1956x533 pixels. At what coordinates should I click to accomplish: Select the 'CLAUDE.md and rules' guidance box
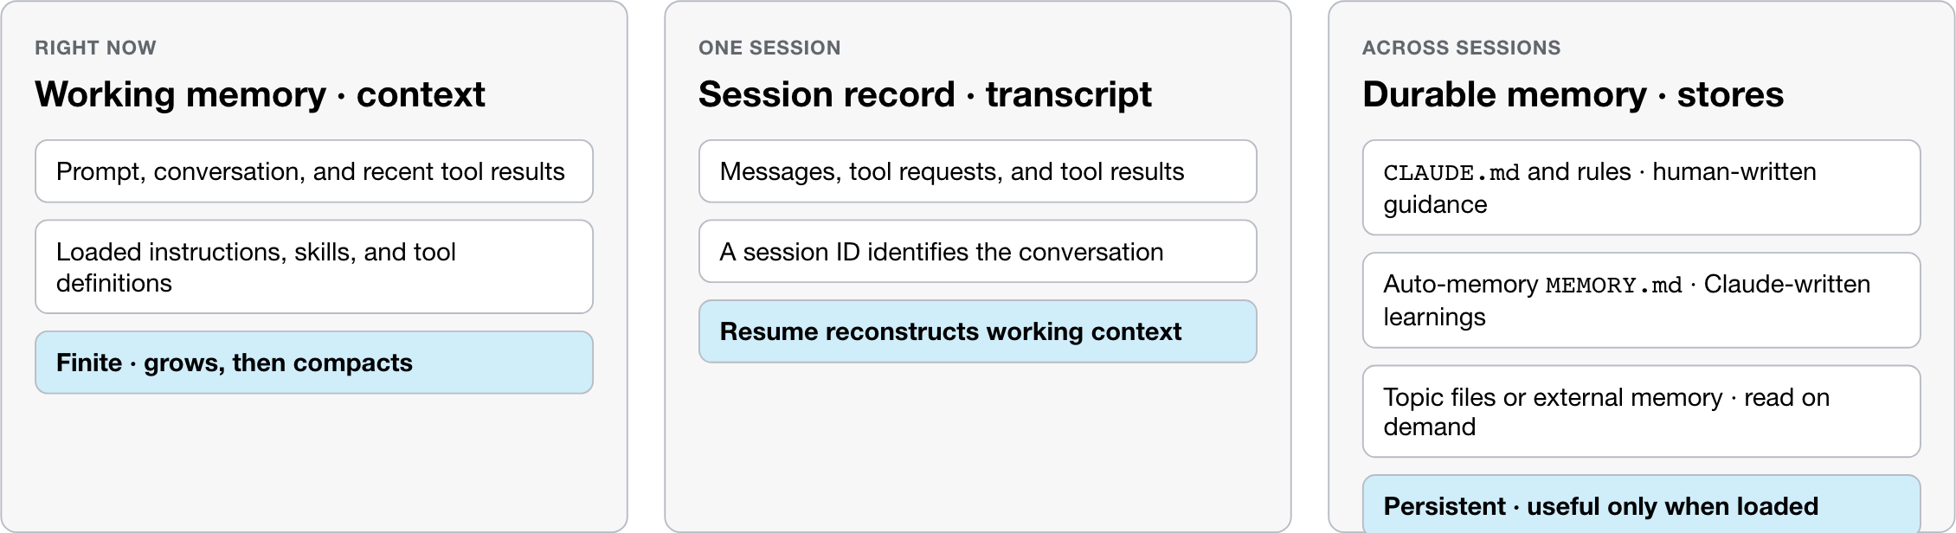point(1642,188)
